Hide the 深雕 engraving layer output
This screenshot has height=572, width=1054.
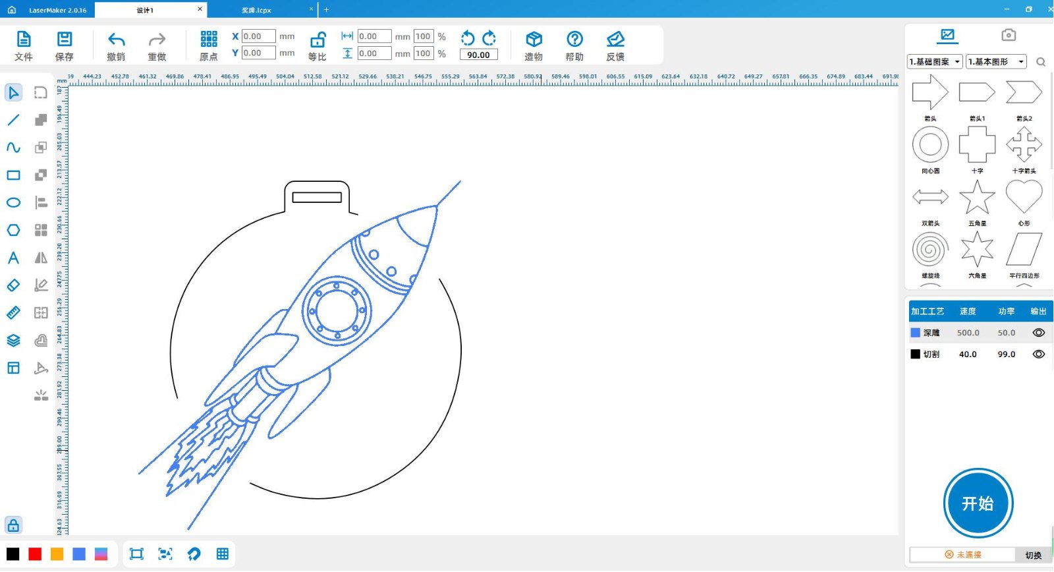[1039, 333]
